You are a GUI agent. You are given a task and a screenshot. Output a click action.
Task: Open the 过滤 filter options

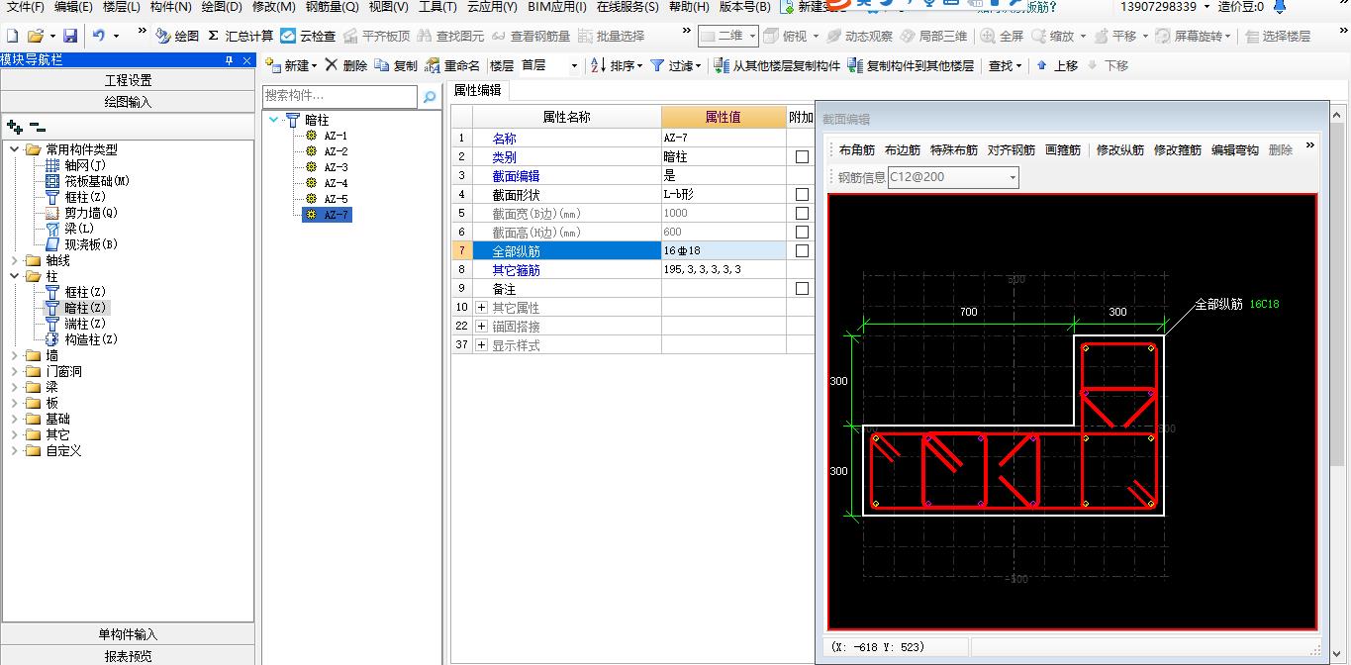coord(675,65)
